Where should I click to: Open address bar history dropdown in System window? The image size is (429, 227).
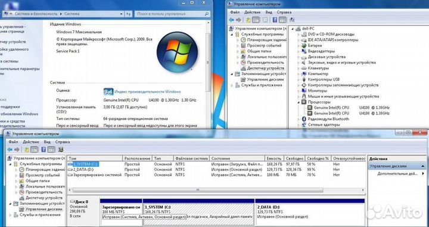click(x=121, y=14)
